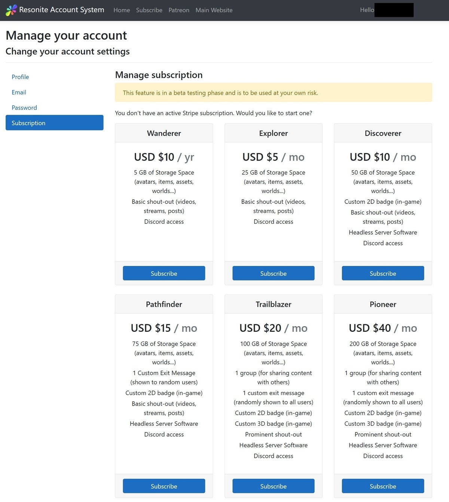
Task: Open Patreon navbar link
Action: coord(179,10)
